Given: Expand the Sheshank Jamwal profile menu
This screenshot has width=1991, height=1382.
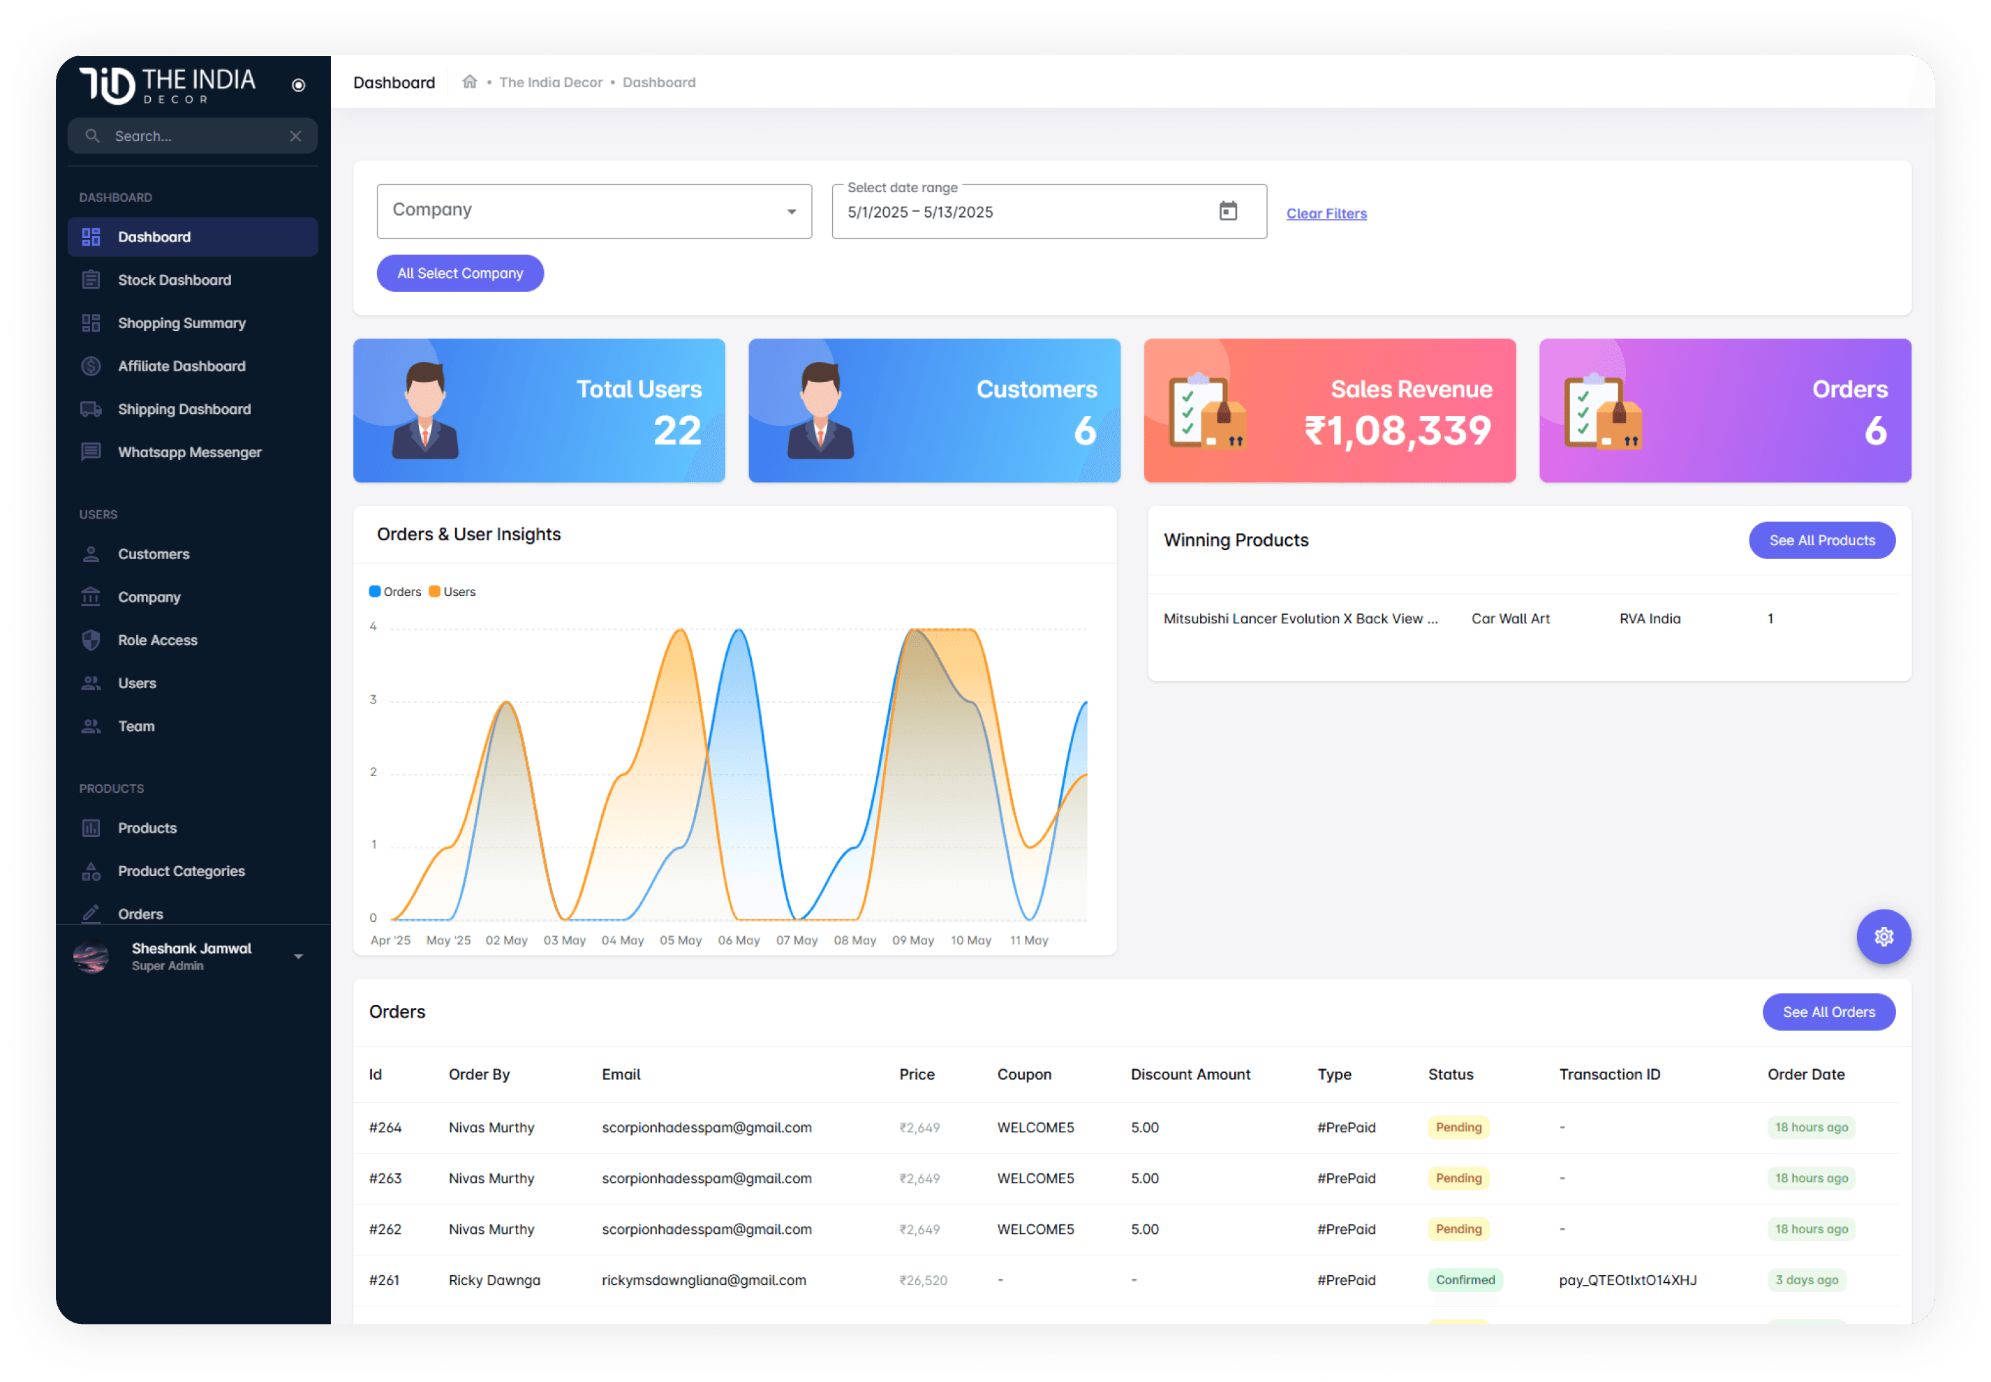Looking at the screenshot, I should tap(298, 956).
